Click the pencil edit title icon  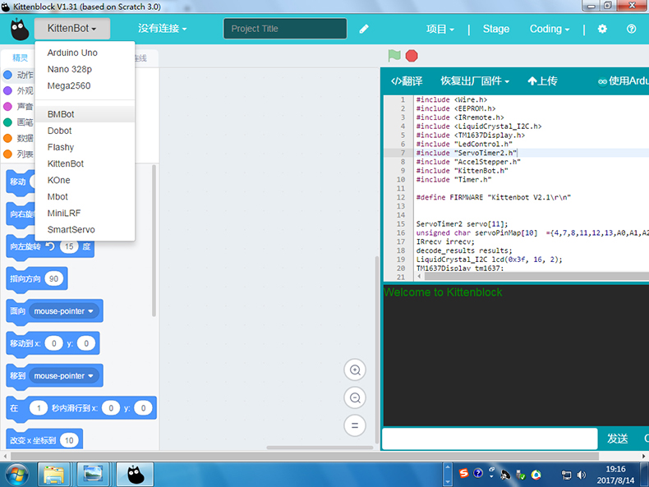click(x=364, y=29)
